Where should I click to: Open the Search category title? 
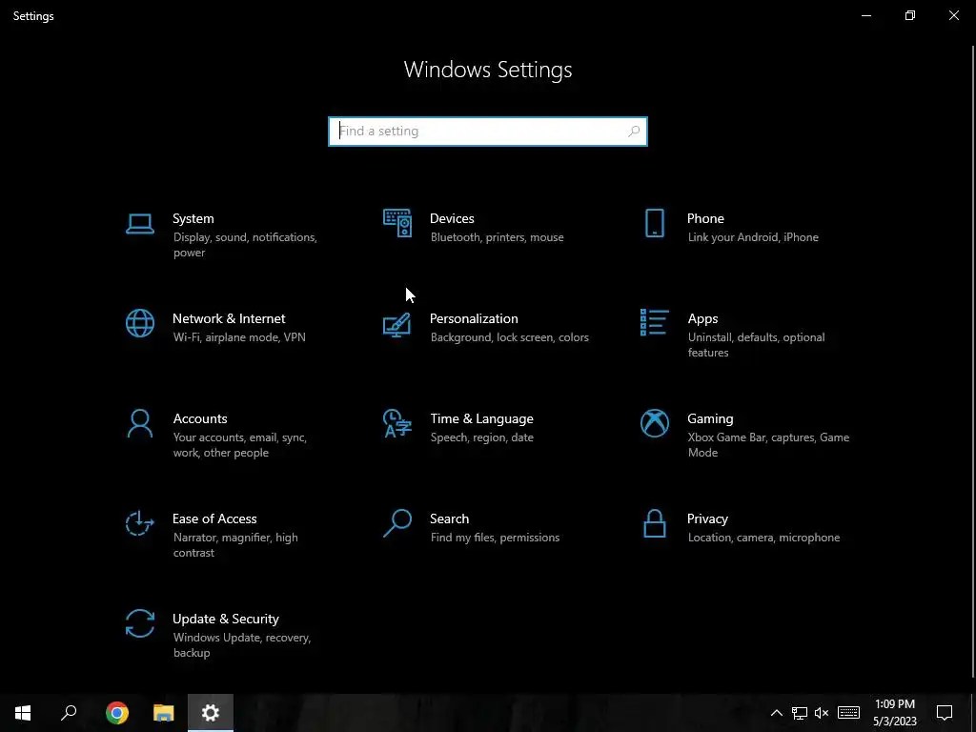pyautogui.click(x=450, y=519)
